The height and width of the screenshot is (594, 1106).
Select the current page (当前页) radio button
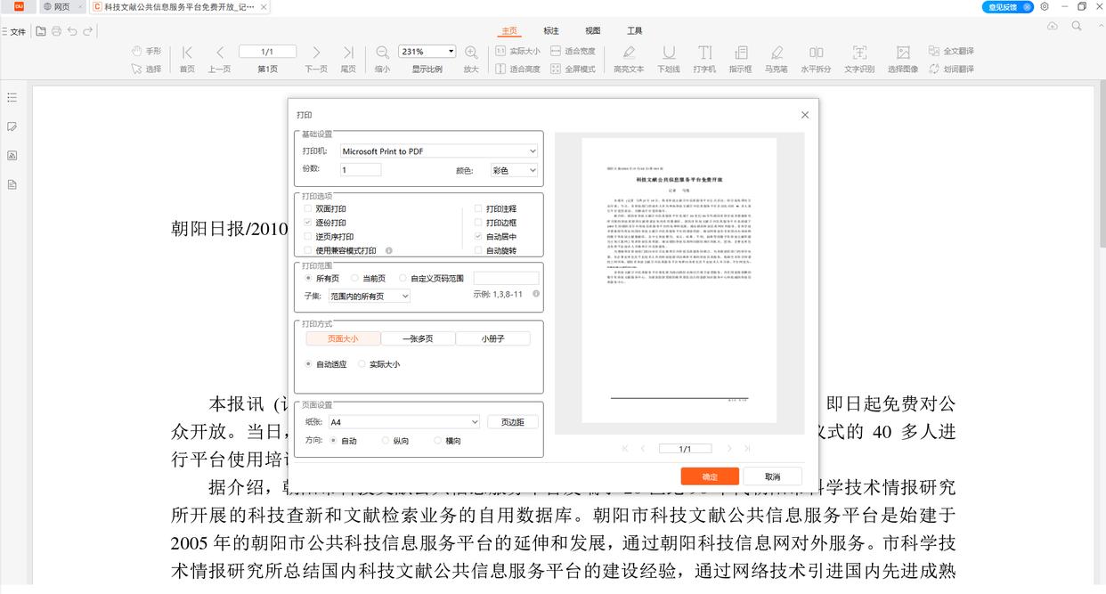[x=354, y=279]
